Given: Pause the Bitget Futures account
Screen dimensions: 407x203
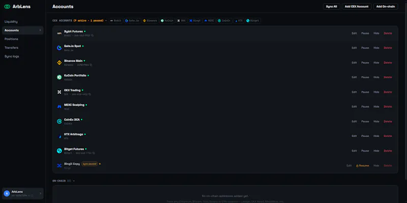Looking at the screenshot, I should coord(365,151).
